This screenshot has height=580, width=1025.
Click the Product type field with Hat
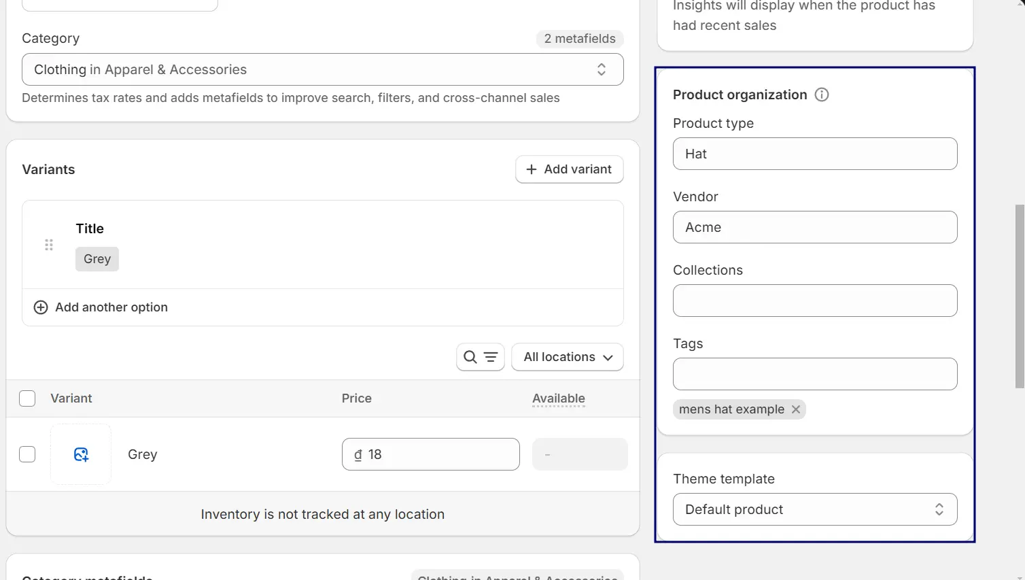click(x=815, y=154)
